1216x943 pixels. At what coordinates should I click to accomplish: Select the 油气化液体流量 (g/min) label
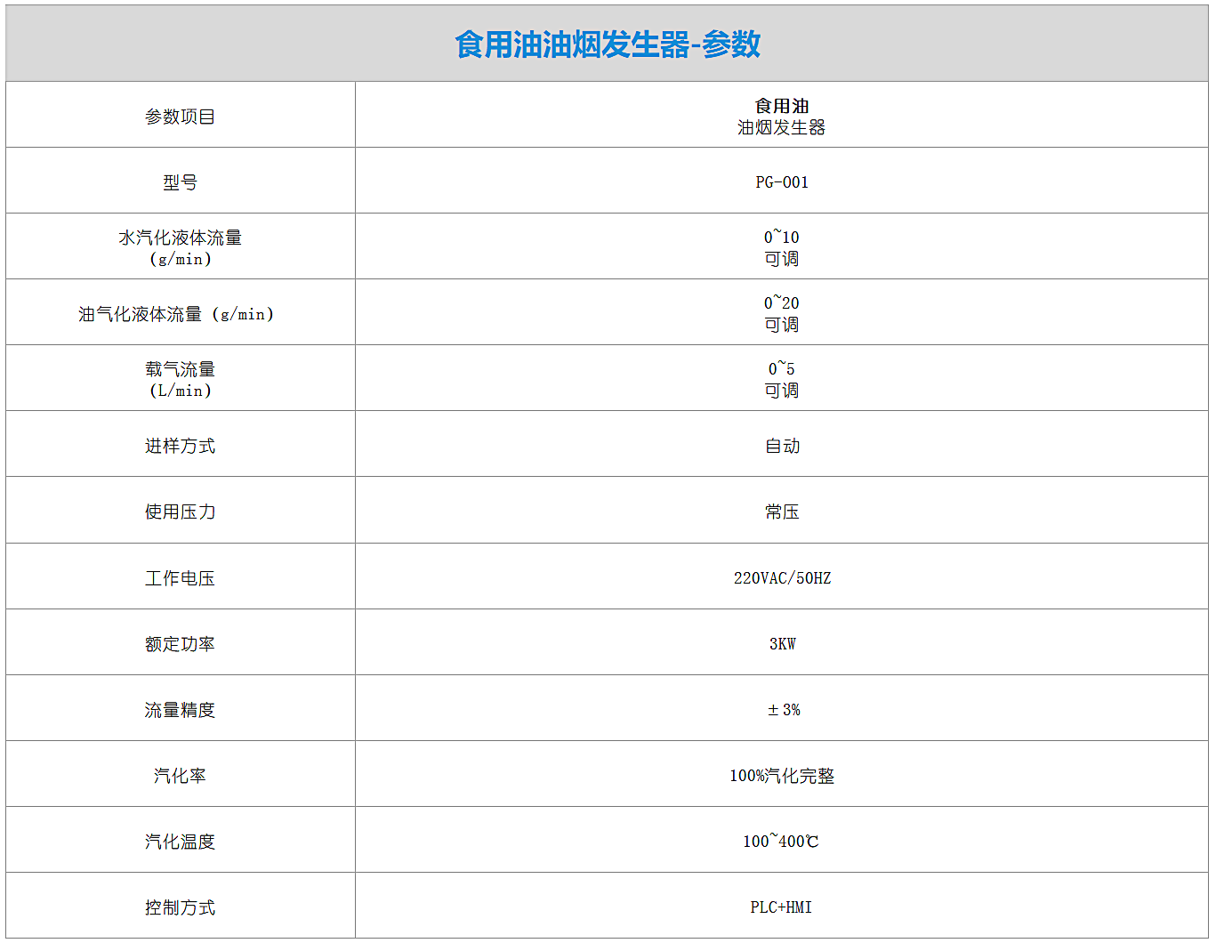[x=176, y=314]
